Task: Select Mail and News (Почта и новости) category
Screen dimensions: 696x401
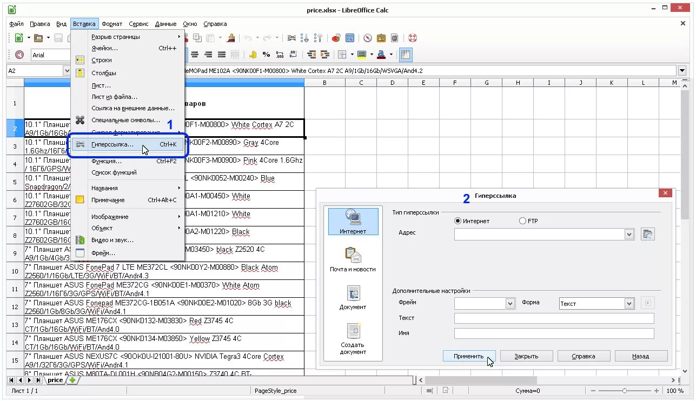Action: point(353,259)
